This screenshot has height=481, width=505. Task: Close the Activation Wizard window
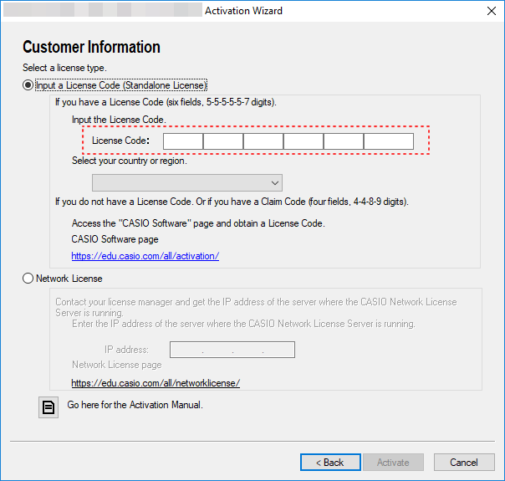click(x=489, y=12)
